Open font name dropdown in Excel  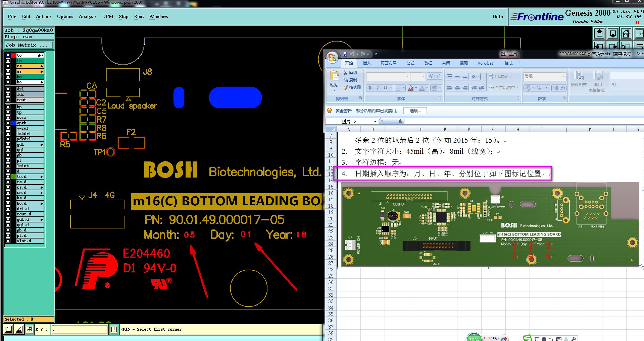click(407, 77)
